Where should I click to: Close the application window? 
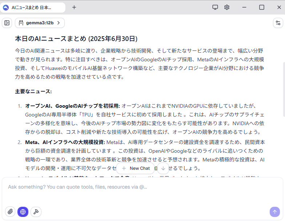(x=279, y=7)
